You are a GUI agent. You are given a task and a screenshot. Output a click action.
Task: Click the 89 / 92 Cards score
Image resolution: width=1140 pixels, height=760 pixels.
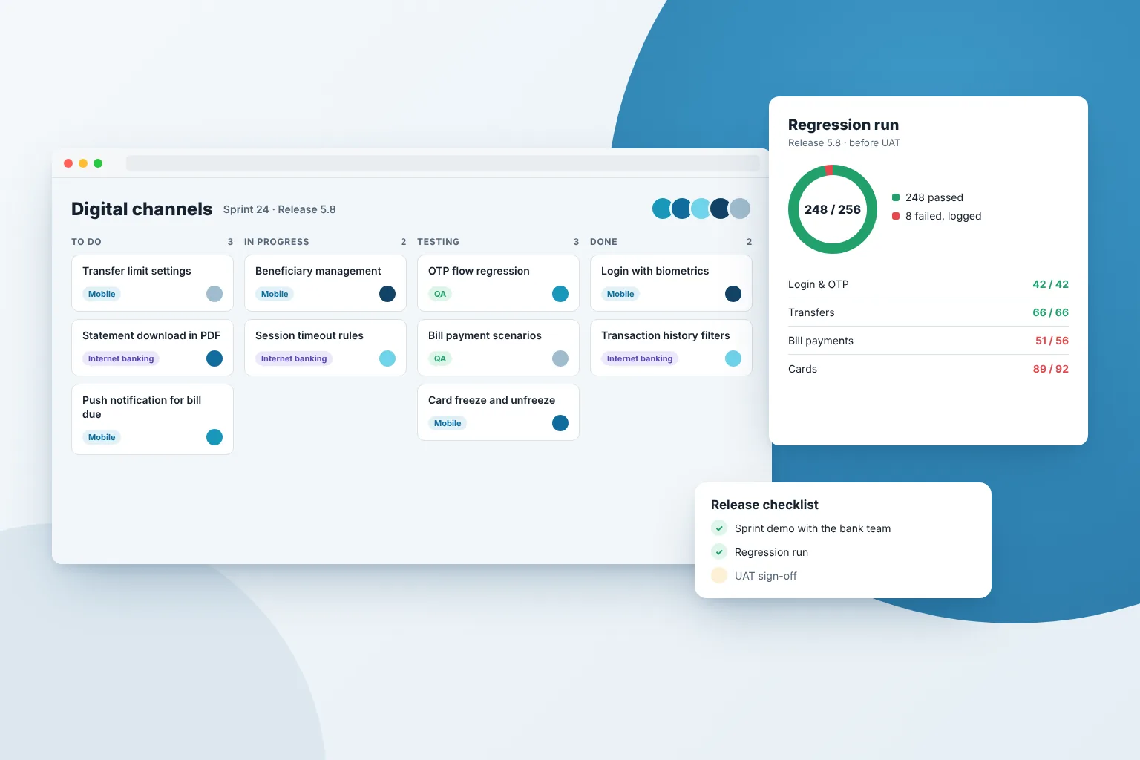(x=1050, y=369)
